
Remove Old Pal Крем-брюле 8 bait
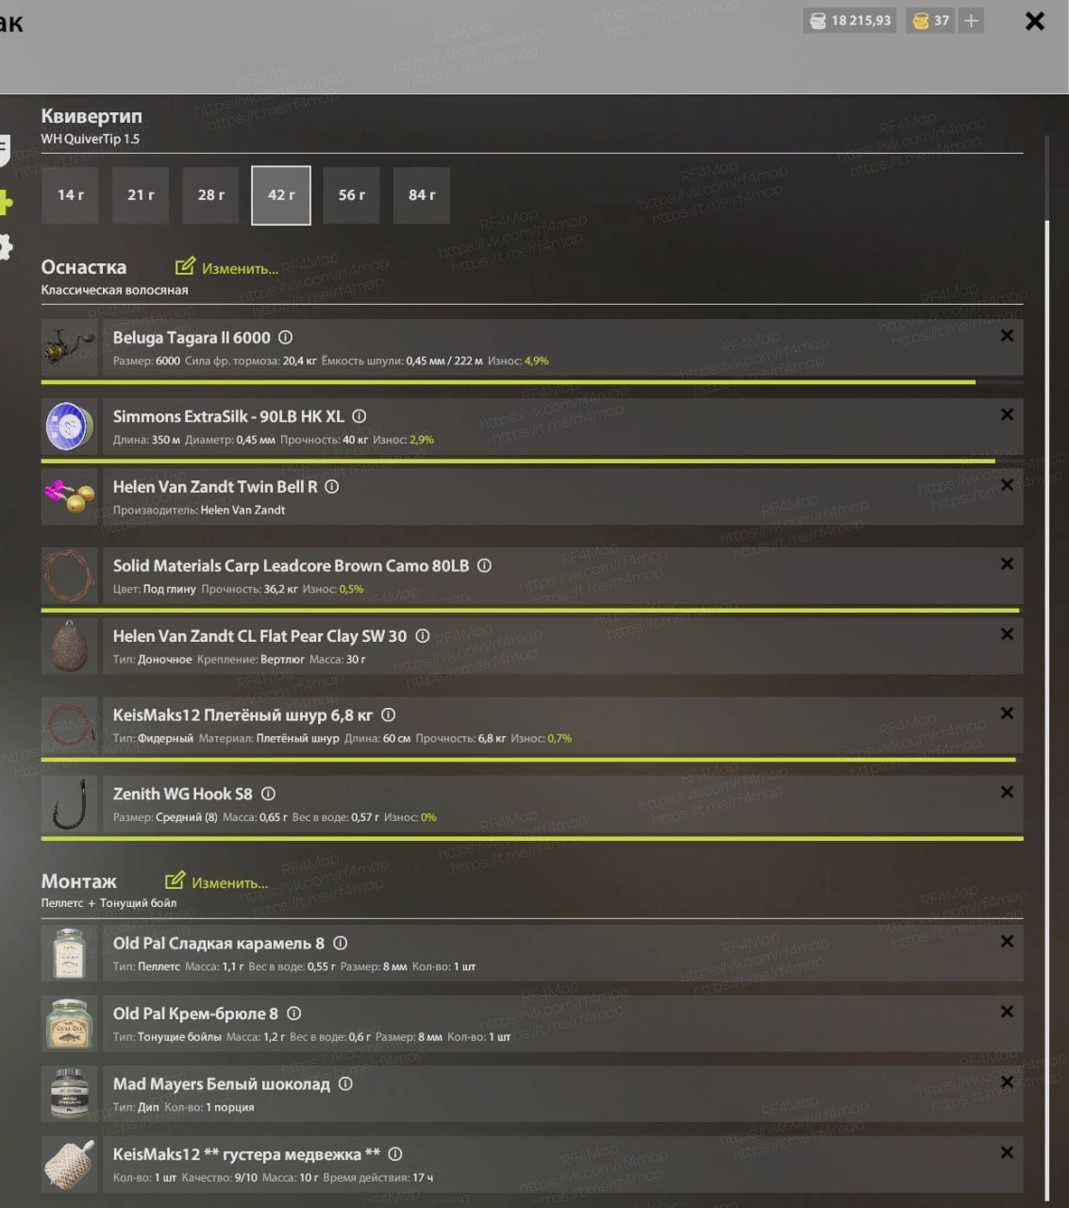pos(1007,1012)
